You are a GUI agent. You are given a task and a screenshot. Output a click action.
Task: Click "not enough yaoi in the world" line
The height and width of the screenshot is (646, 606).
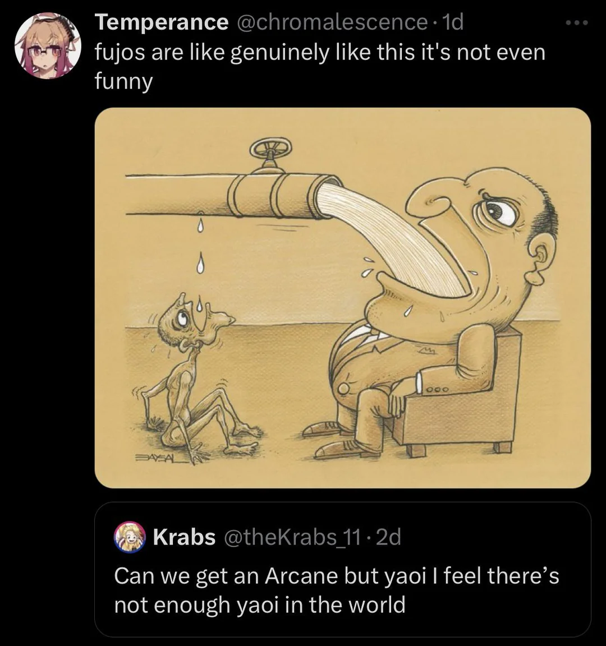pyautogui.click(x=259, y=605)
